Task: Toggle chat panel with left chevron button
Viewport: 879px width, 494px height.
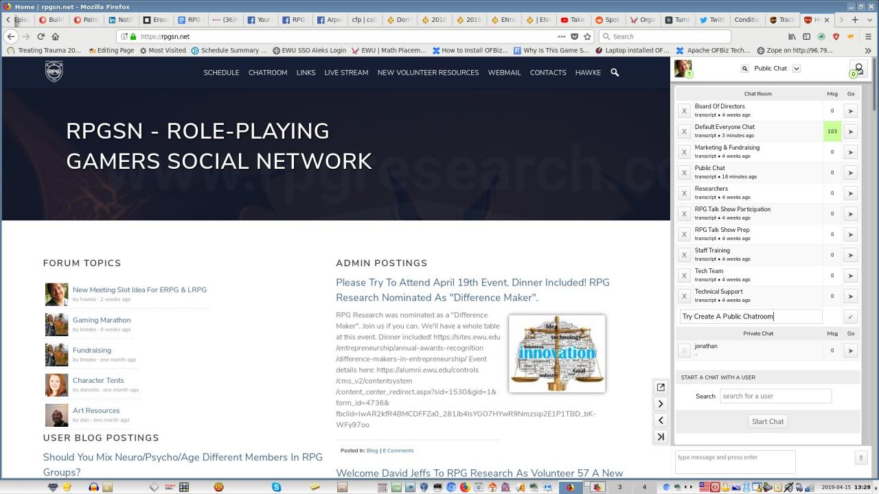Action: [661, 420]
